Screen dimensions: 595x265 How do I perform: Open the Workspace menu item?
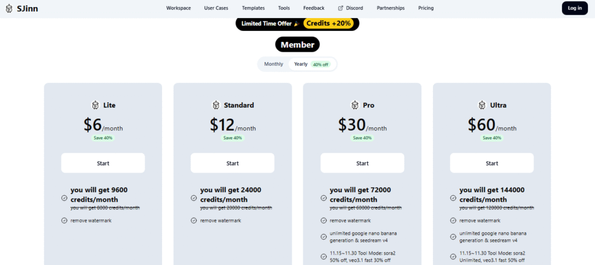tap(178, 8)
